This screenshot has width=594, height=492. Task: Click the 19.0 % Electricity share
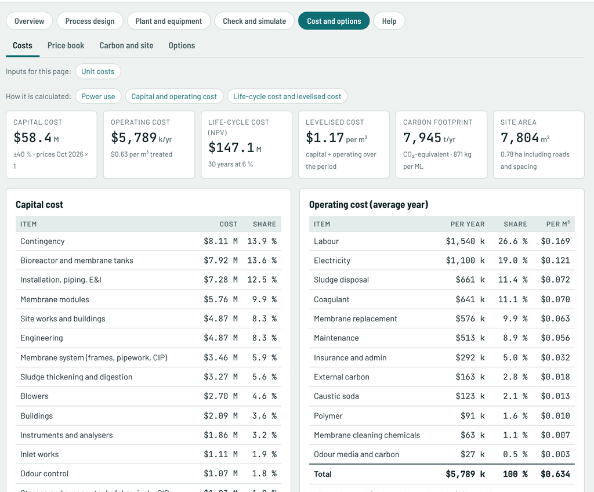pos(513,261)
